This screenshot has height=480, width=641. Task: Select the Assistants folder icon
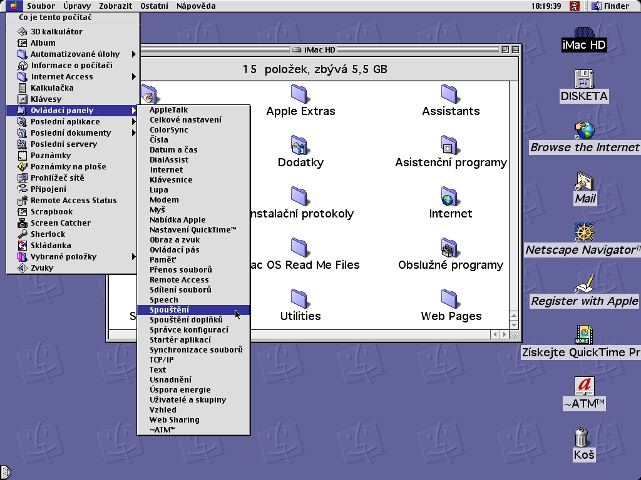point(449,94)
